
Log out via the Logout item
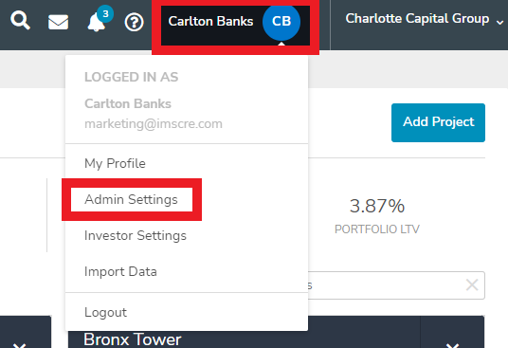click(x=105, y=312)
